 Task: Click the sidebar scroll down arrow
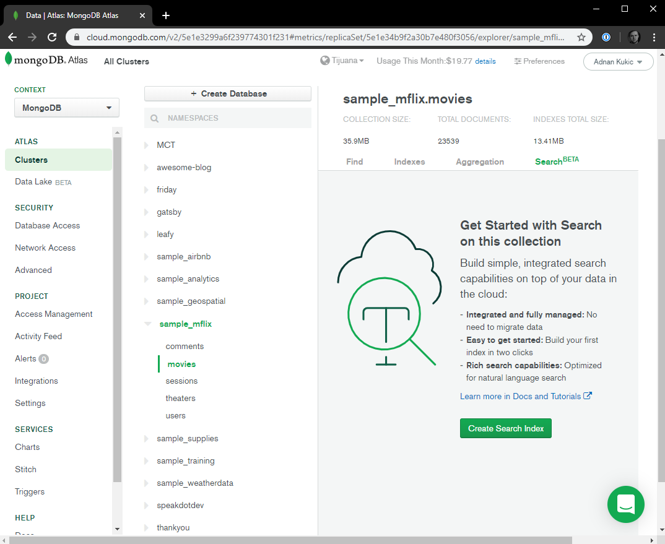coord(118,529)
